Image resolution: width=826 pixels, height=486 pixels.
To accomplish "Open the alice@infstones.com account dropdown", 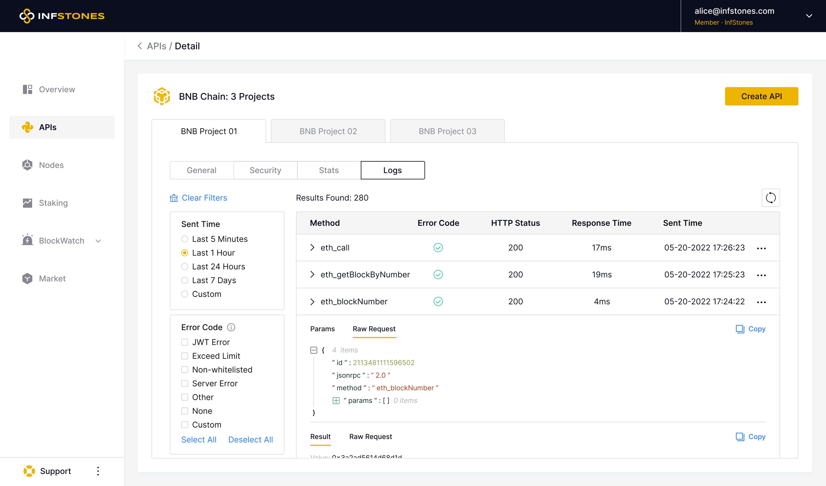I will (x=809, y=16).
